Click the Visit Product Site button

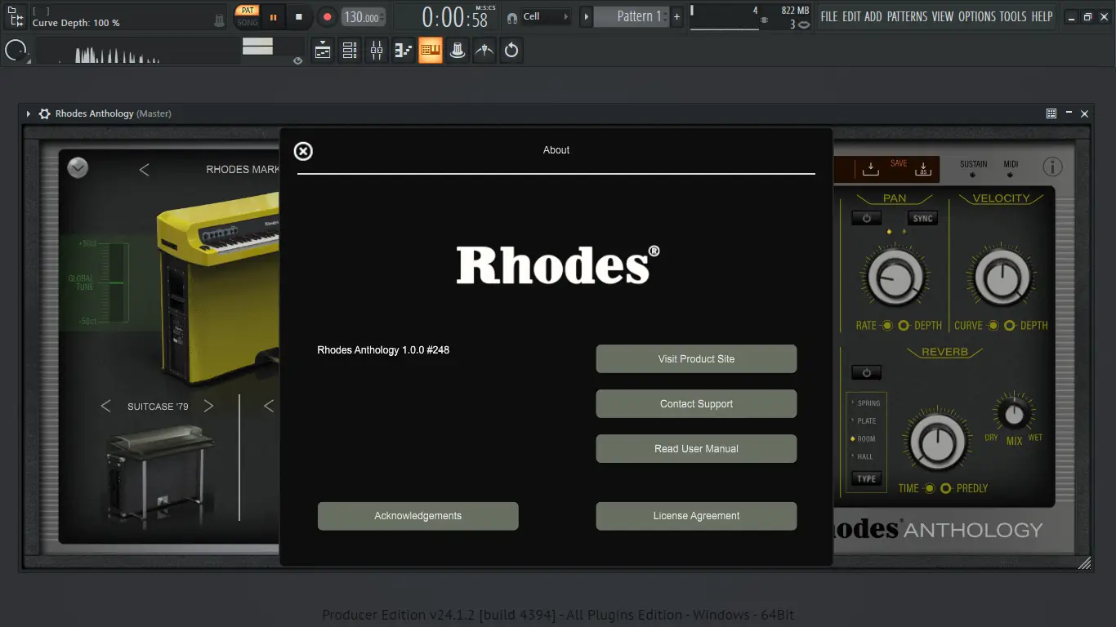(x=696, y=359)
